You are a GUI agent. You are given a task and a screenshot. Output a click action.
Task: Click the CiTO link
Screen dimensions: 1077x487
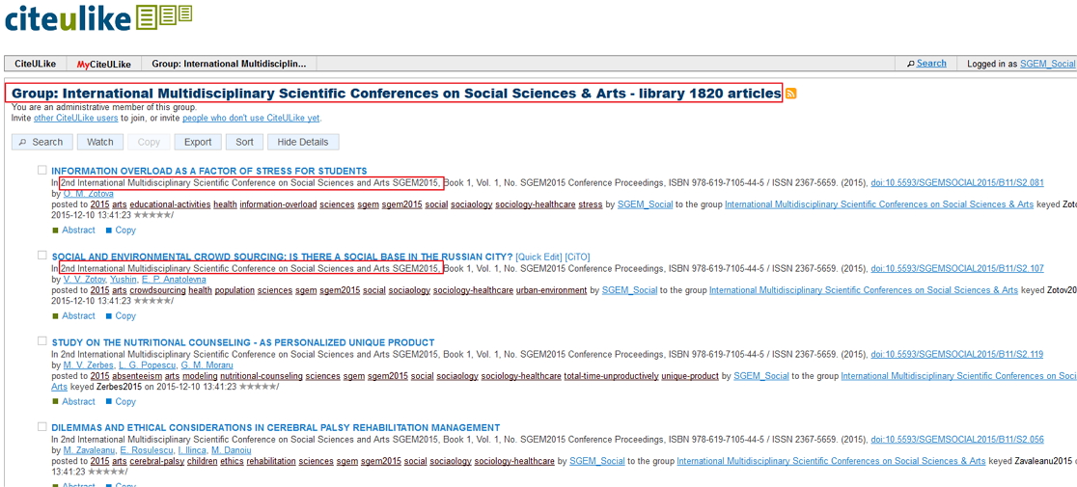coord(577,257)
